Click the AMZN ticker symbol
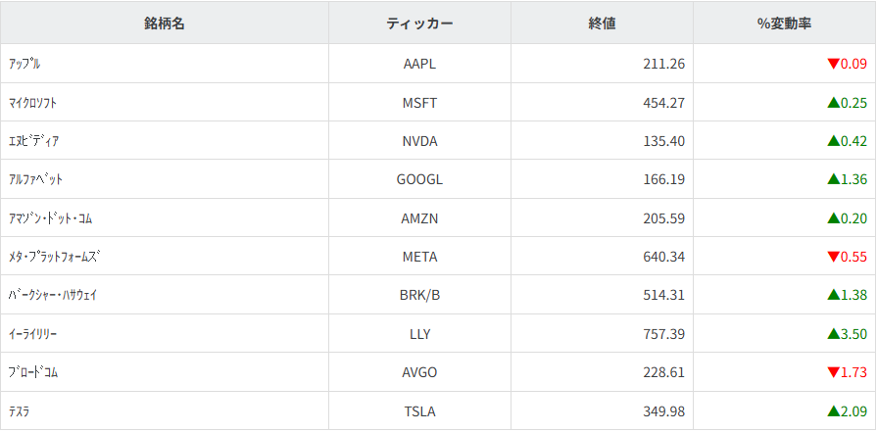 click(x=419, y=218)
